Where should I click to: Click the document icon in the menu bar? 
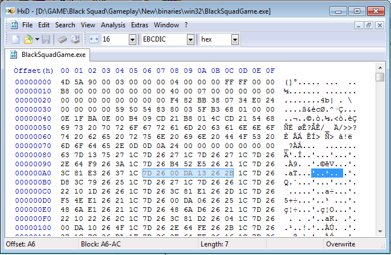[14, 25]
